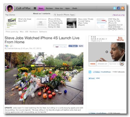This screenshot has width=130, height=117.
Task: Open the EPISODE LIST tab
Action: (x=102, y=64)
